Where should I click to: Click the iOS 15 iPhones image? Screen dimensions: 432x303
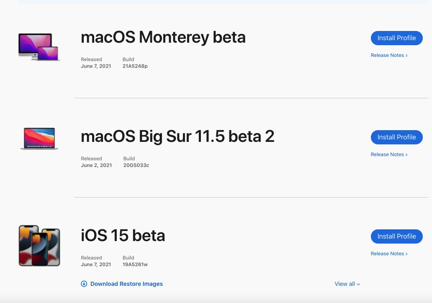pos(39,246)
